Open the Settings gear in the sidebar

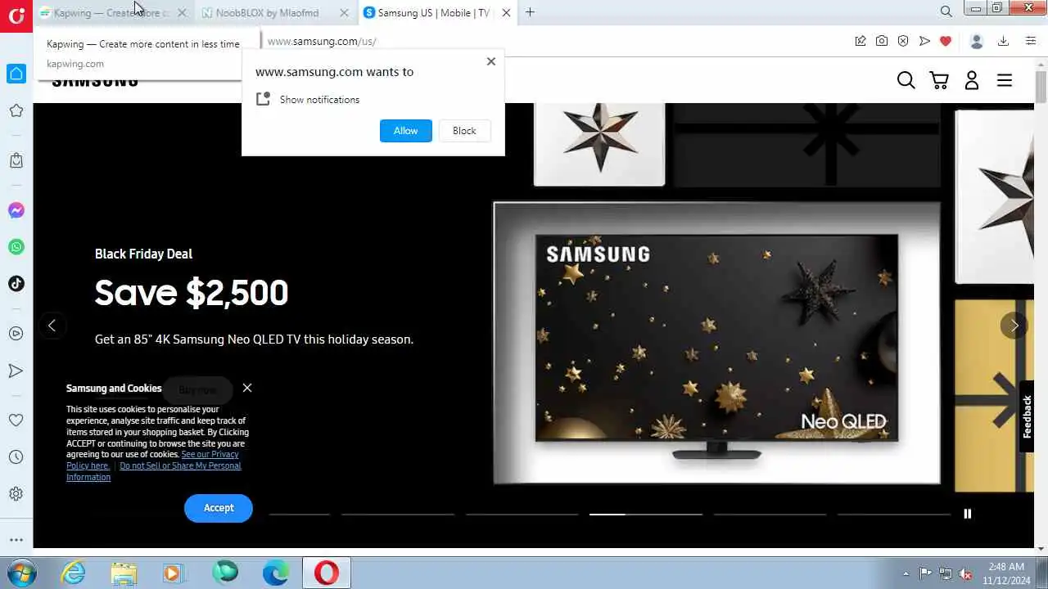tap(16, 494)
